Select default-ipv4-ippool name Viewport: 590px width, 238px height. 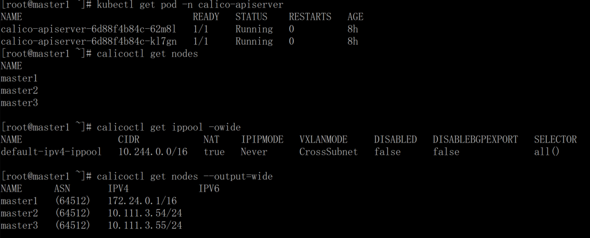pos(51,152)
